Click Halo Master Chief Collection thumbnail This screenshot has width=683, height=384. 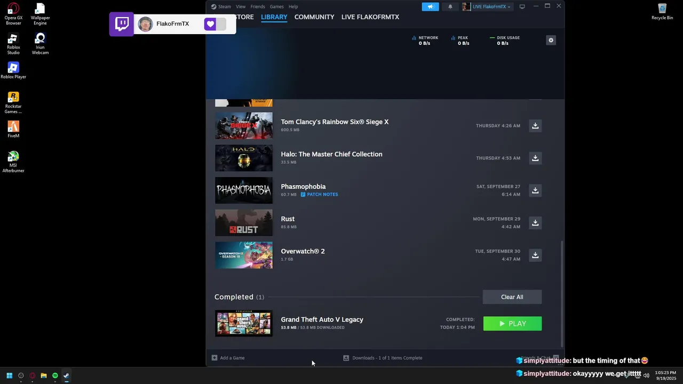(x=244, y=158)
